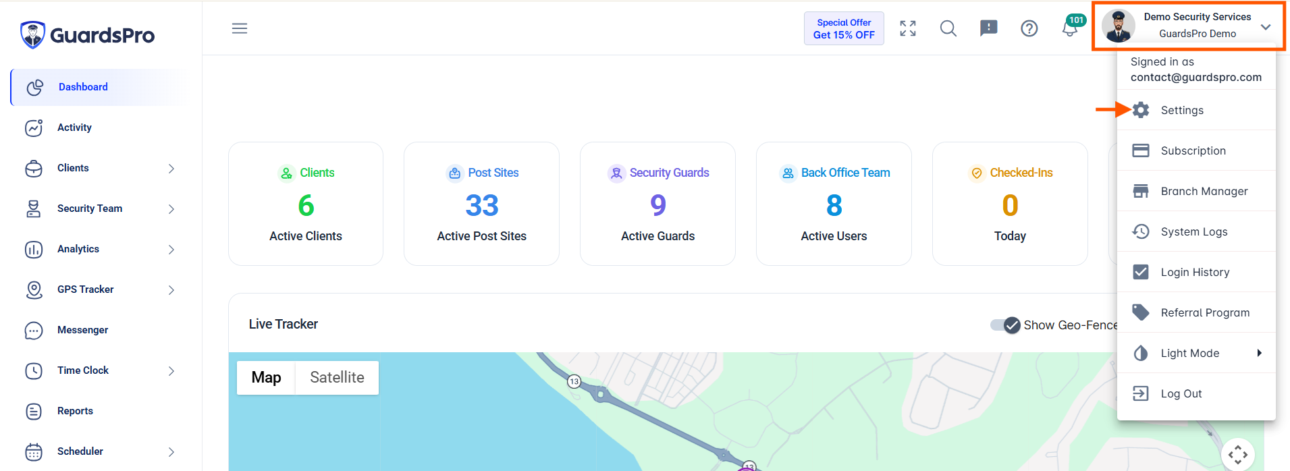Click the Activity chart icon

(34, 128)
